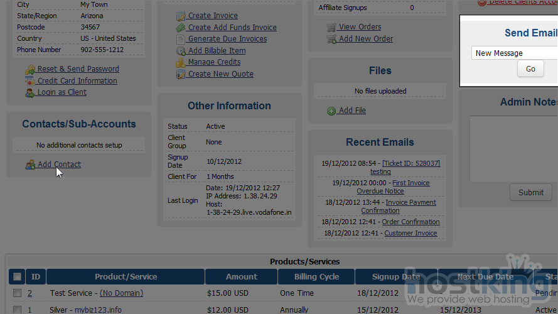Click the Add Billable Item icon
This screenshot has height=314, width=558.
coord(181,51)
